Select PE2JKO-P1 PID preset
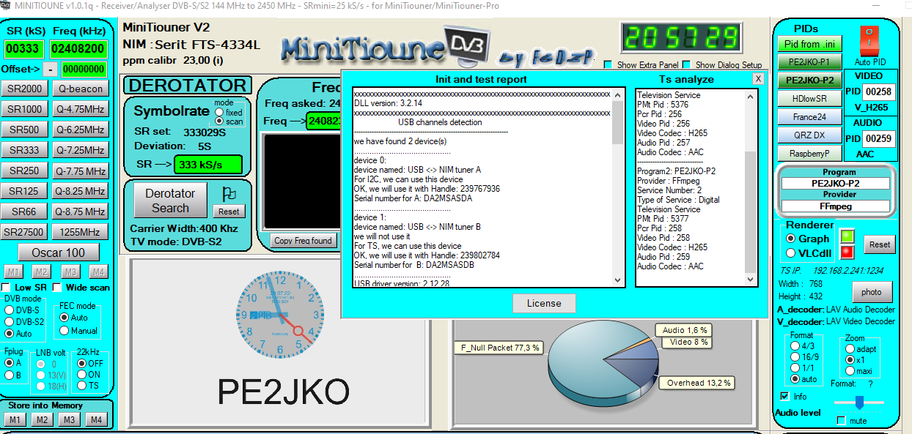The height and width of the screenshot is (434, 912). pyautogui.click(x=809, y=62)
